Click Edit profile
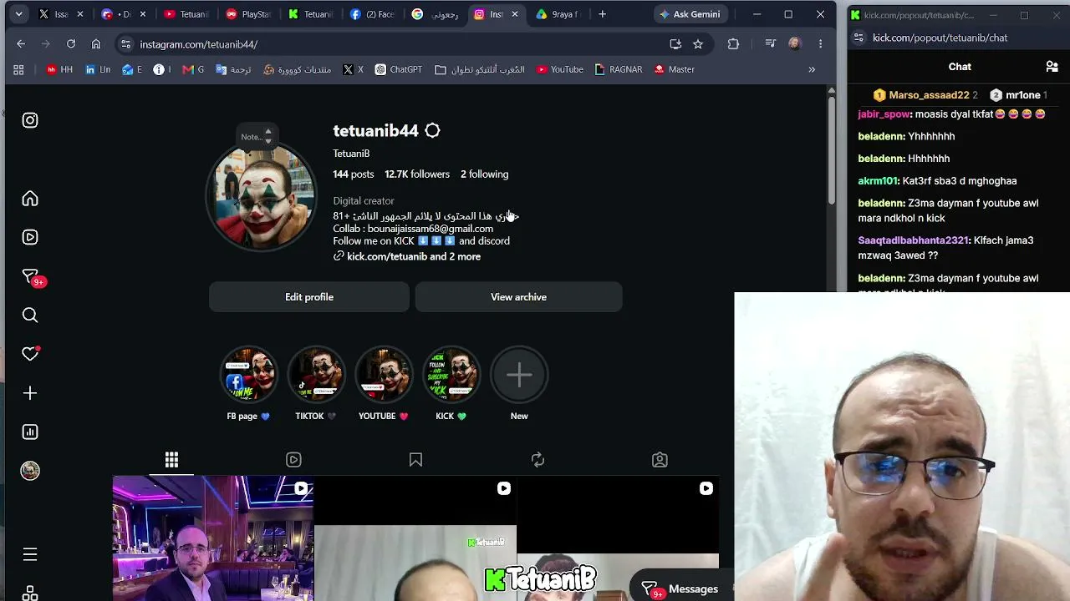The width and height of the screenshot is (1070, 601). click(309, 297)
